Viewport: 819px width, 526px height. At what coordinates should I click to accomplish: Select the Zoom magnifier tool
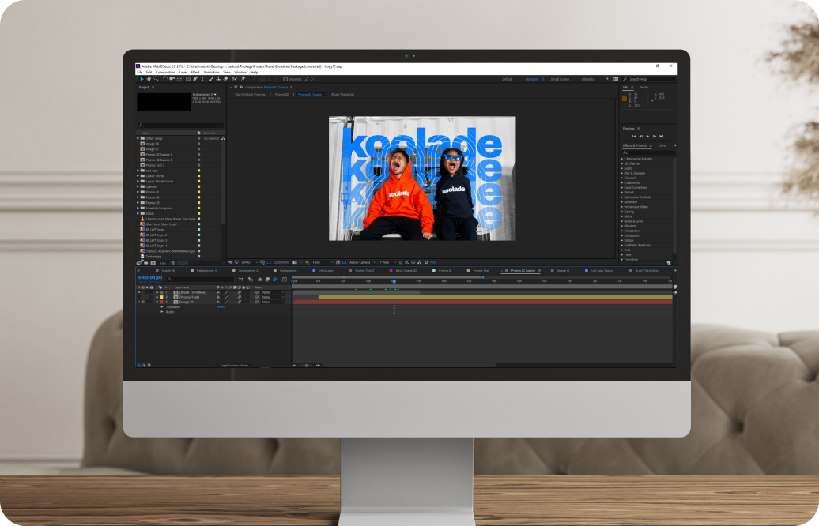(157, 79)
